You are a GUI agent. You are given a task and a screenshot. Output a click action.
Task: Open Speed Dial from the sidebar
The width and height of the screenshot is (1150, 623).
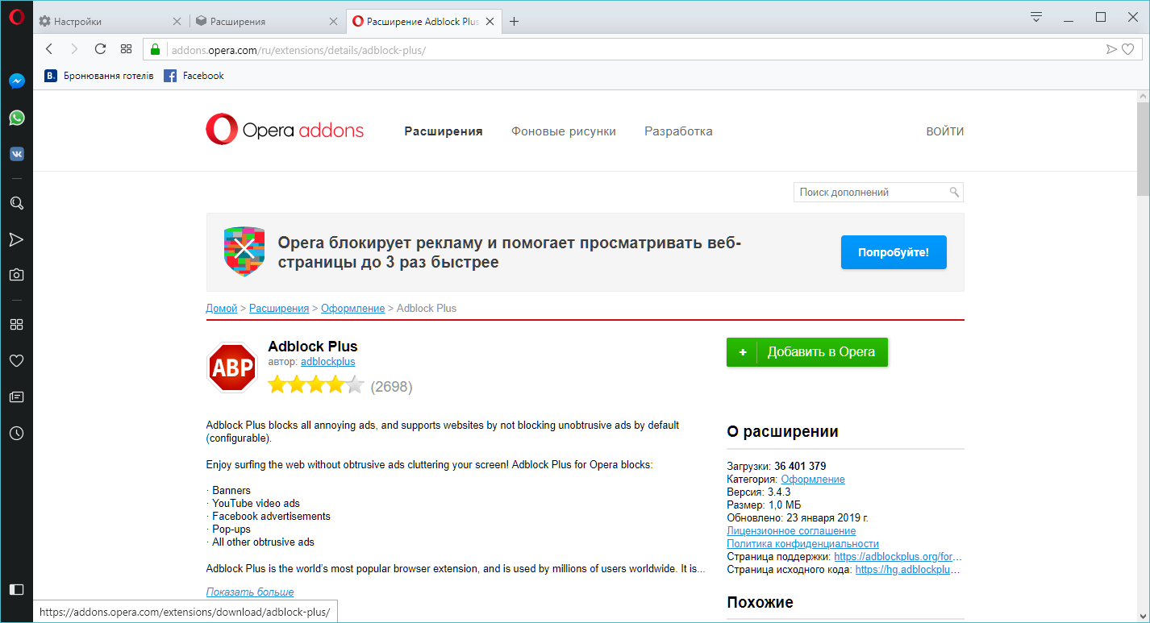click(x=16, y=324)
